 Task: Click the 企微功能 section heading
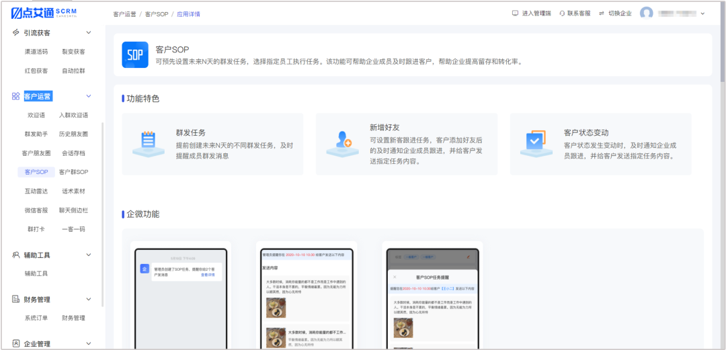[143, 214]
